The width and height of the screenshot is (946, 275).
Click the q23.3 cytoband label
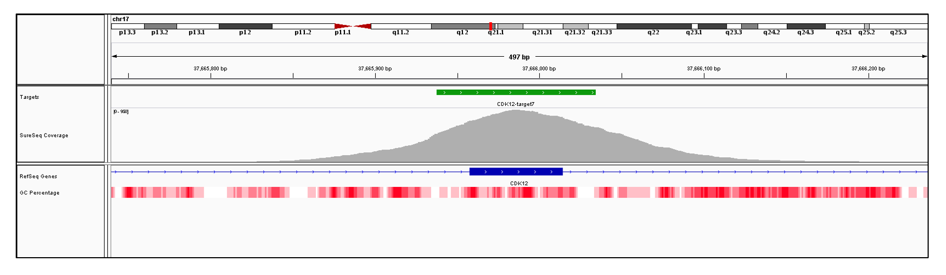(734, 32)
